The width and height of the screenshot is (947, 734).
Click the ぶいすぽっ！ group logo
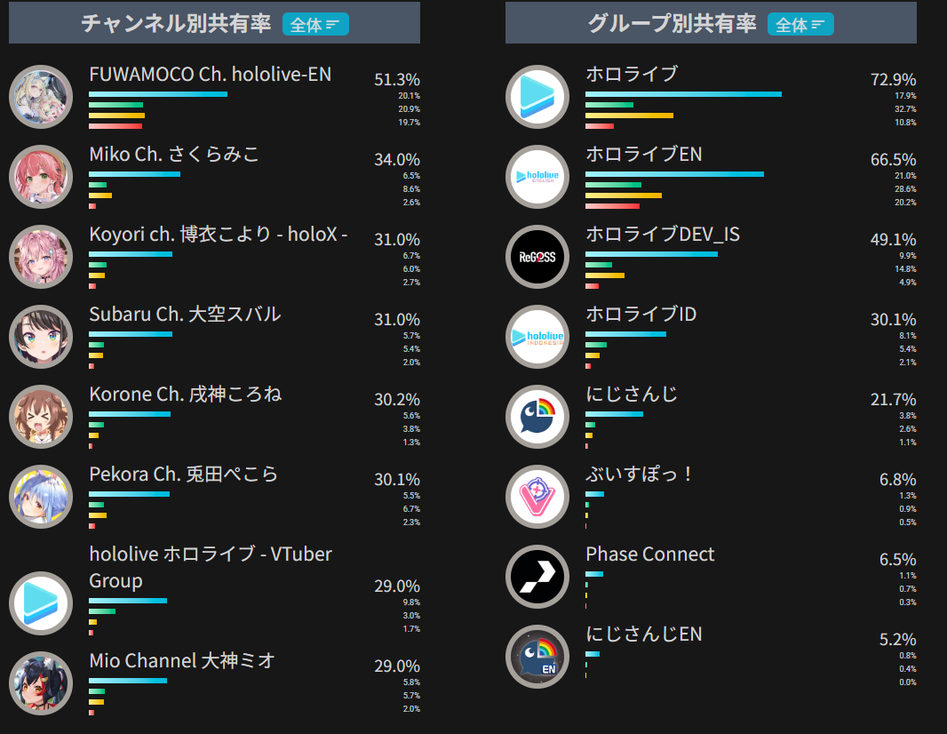pyautogui.click(x=537, y=497)
